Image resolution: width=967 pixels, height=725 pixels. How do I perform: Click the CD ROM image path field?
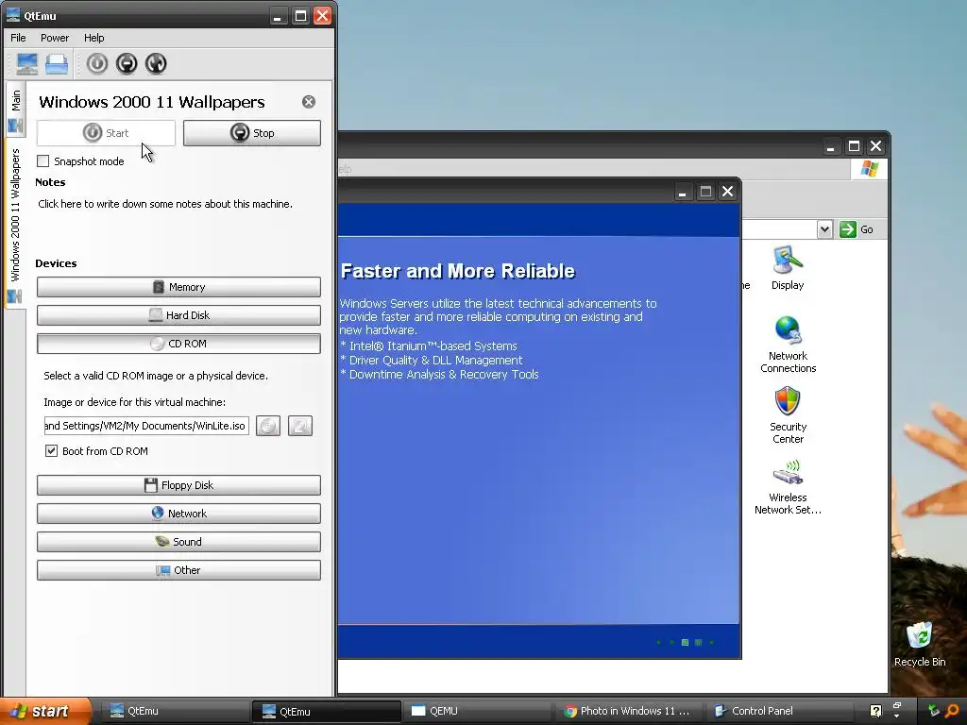coord(146,426)
